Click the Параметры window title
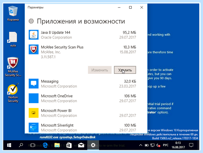Image resolution: width=203 pixels, height=153 pixels. click(x=36, y=7)
